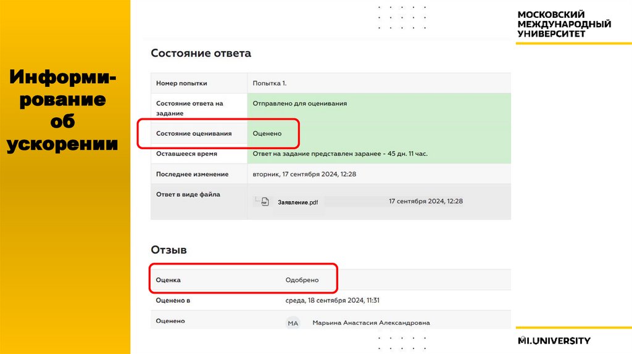The width and height of the screenshot is (632, 354).
Task: Click the 'Одобрено' grade value
Action: [302, 280]
